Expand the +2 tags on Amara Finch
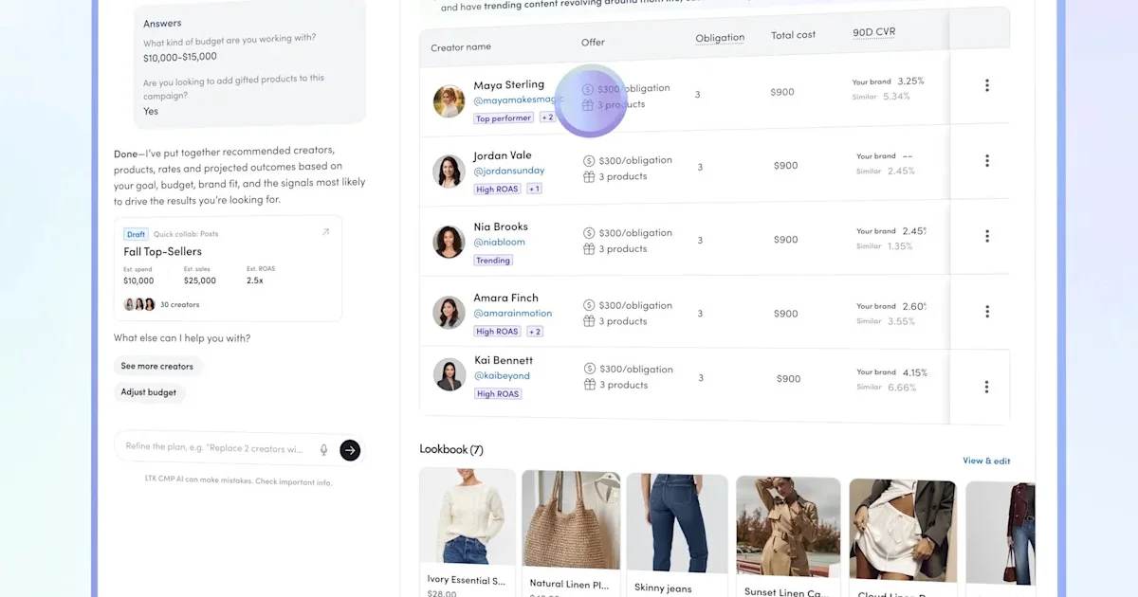This screenshot has height=597, width=1138. pos(535,332)
